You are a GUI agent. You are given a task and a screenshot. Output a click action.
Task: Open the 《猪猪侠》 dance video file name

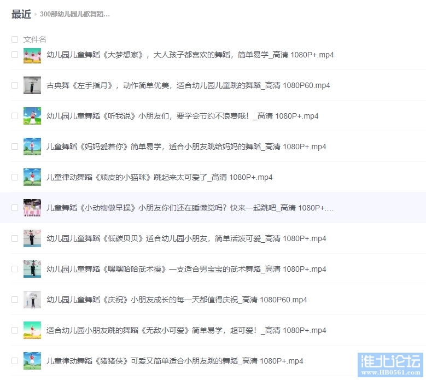[174, 361]
